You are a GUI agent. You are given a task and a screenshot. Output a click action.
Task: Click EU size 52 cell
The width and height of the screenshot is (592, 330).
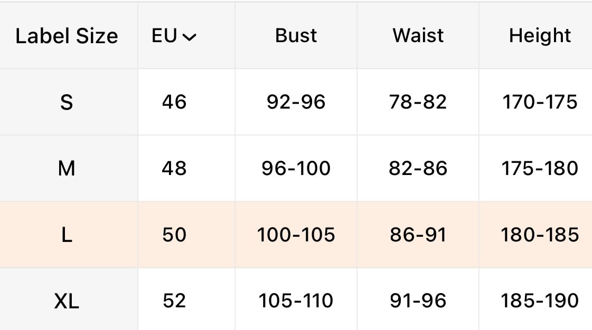tap(174, 301)
